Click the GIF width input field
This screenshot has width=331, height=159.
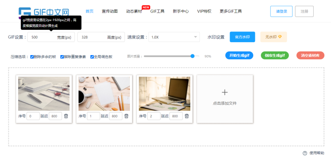coord(51,37)
